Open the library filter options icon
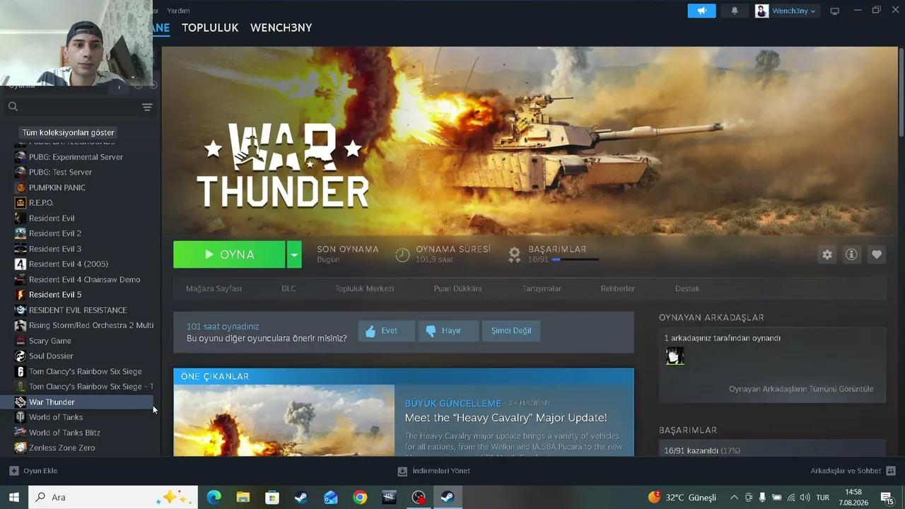Screen dimensions: 905x509 147,107
